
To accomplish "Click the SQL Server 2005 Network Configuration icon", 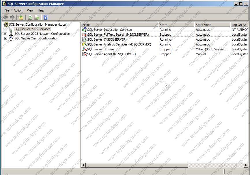I will point(11,34).
